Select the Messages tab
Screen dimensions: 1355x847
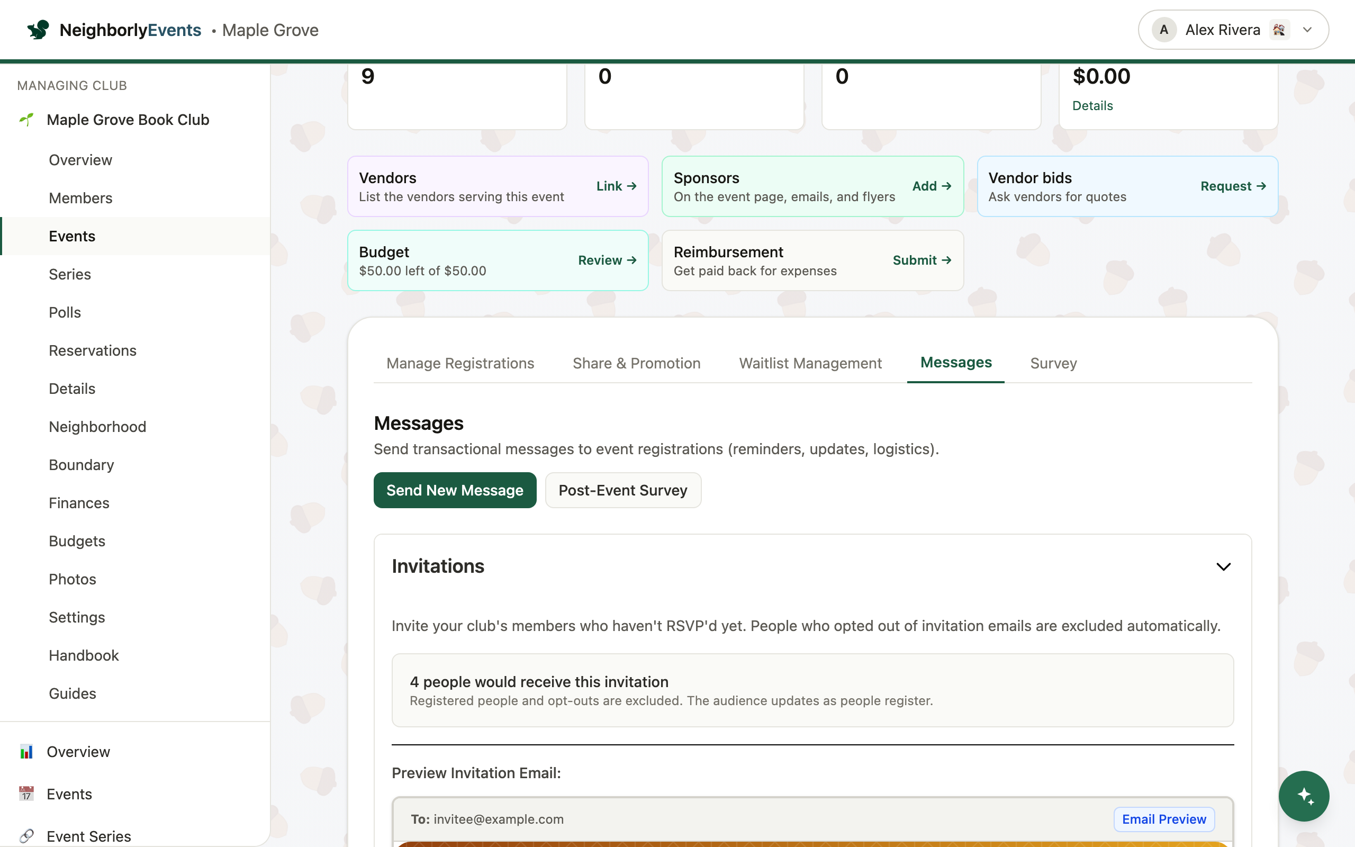(x=956, y=363)
